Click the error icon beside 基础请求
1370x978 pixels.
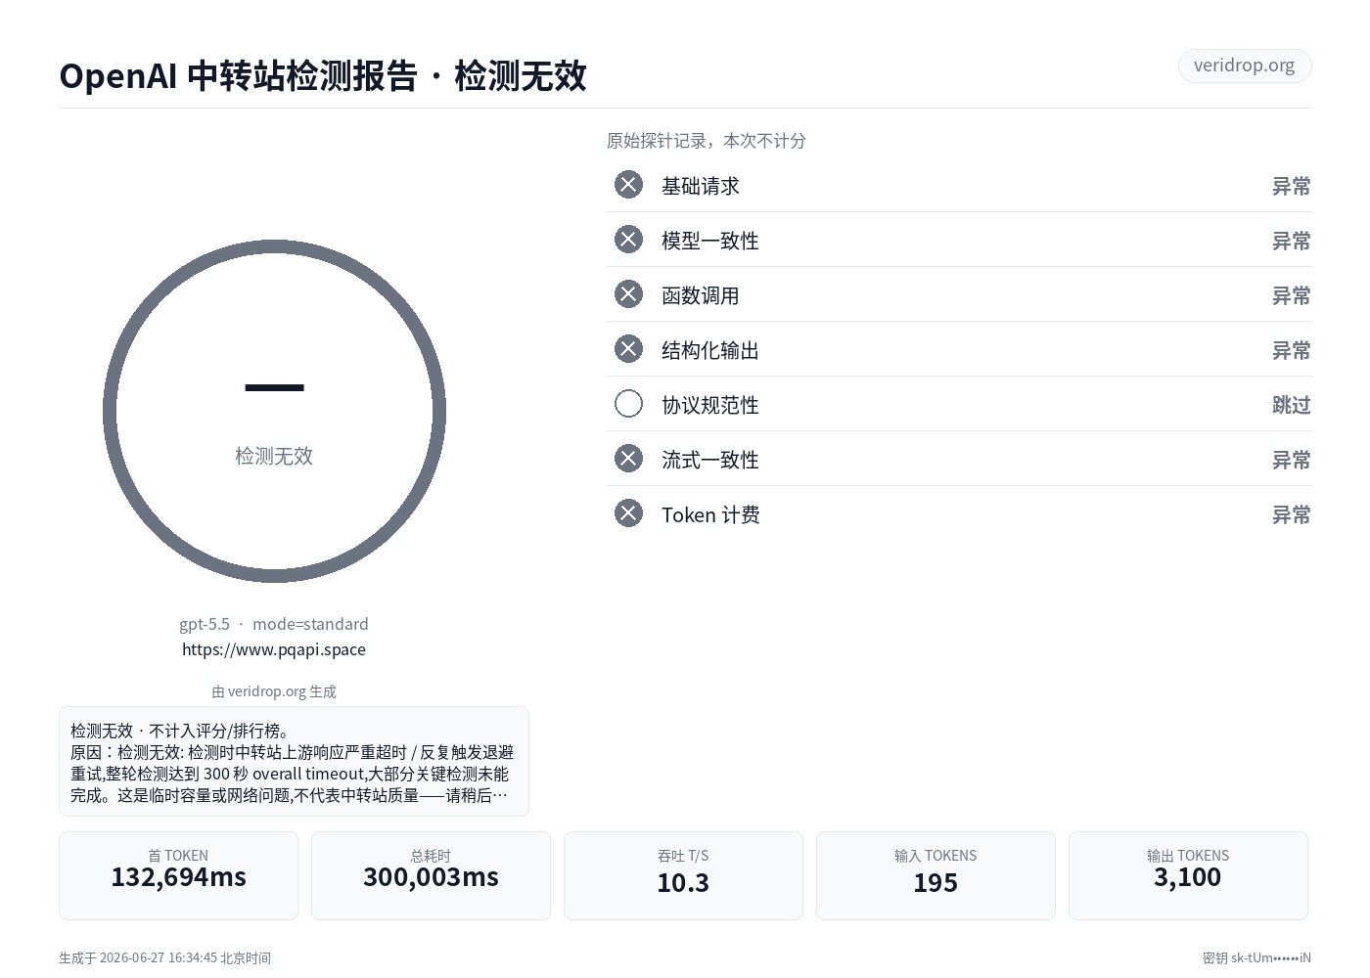pos(628,185)
